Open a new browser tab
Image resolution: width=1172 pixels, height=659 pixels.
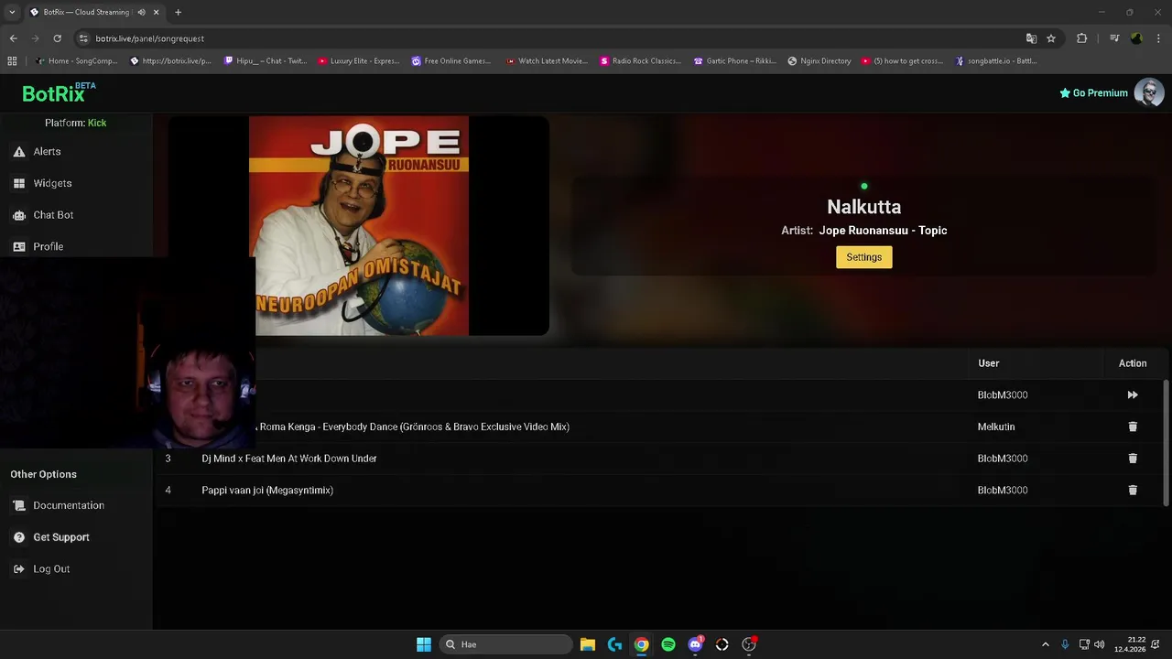click(x=178, y=12)
